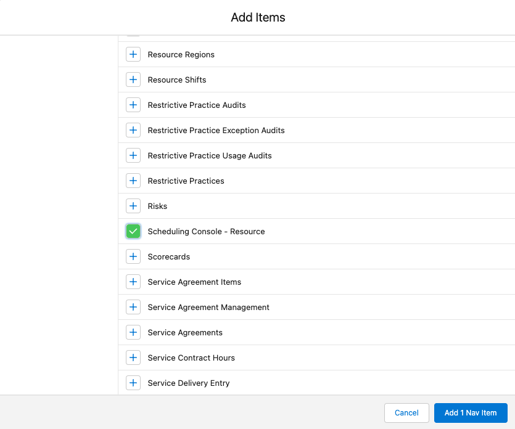Add Service Delivery Entry plus icon
Screen dimensions: 515x429
133,383
